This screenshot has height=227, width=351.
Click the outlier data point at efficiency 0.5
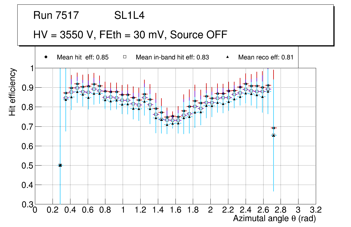[60, 165]
